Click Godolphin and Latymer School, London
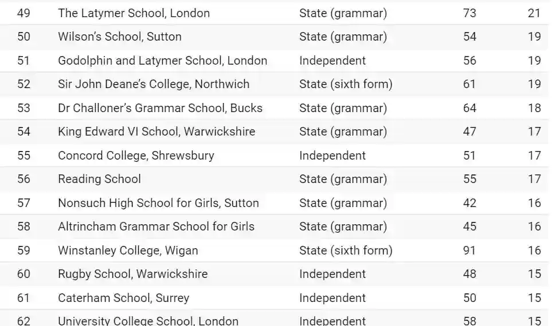 pyautogui.click(x=162, y=61)
